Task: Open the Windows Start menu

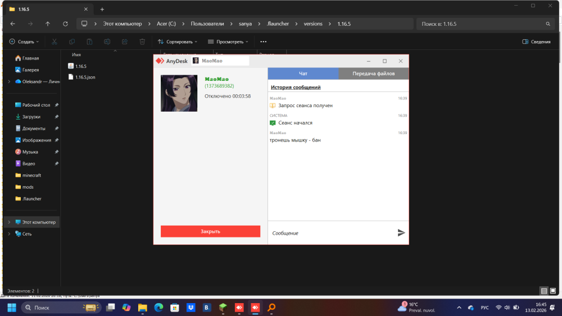Action: pos(12,308)
